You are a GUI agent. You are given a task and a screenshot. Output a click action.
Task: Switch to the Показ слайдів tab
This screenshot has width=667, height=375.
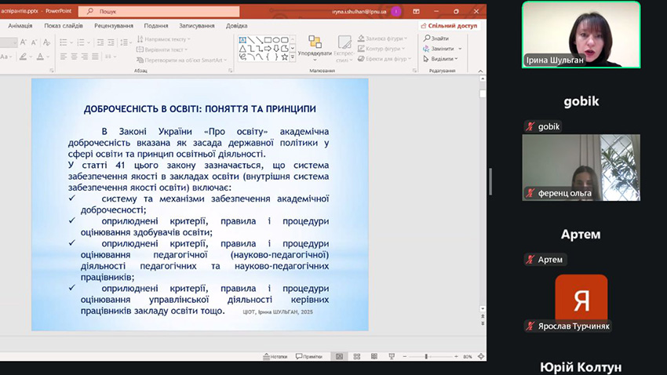(x=64, y=25)
